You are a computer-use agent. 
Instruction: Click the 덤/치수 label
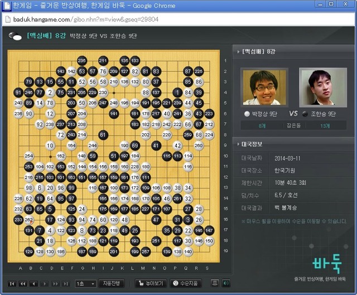250,195
